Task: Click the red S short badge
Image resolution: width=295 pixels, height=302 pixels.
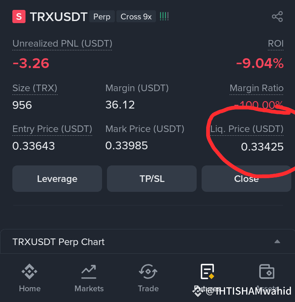Action: pyautogui.click(x=19, y=17)
